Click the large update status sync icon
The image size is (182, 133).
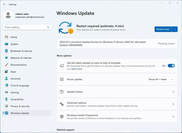[x=66, y=28]
